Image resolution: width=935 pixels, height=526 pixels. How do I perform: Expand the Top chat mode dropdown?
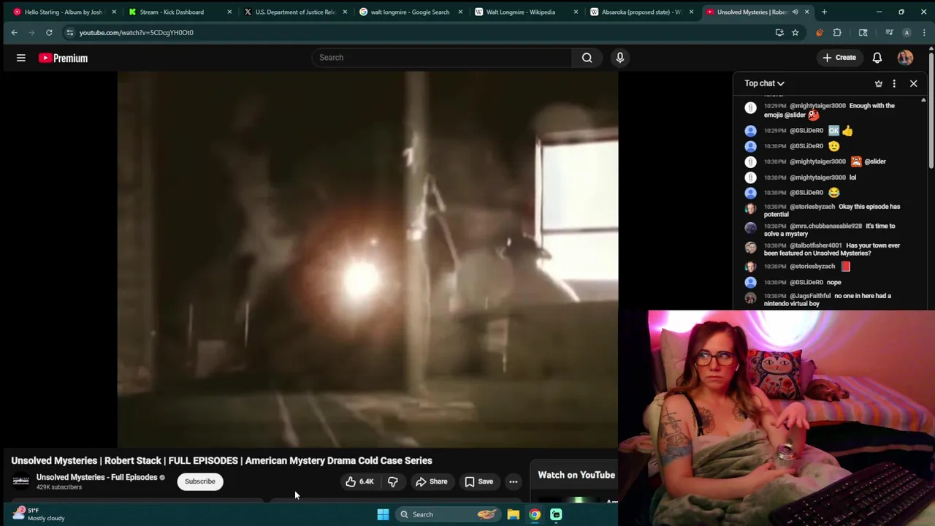click(x=764, y=83)
